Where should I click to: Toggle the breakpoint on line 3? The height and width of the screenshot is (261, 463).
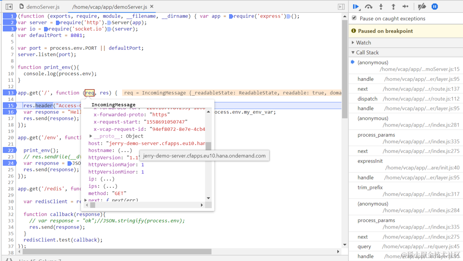pos(10,29)
